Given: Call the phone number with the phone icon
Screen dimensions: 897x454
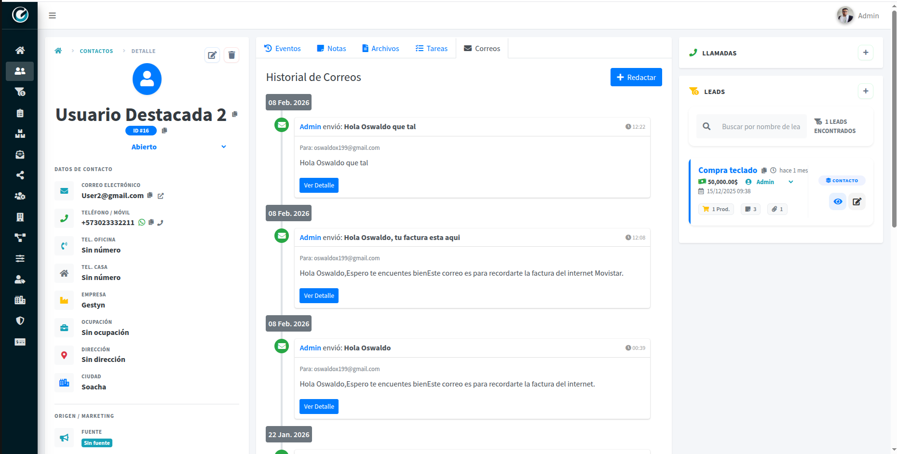Looking at the screenshot, I should [x=161, y=222].
